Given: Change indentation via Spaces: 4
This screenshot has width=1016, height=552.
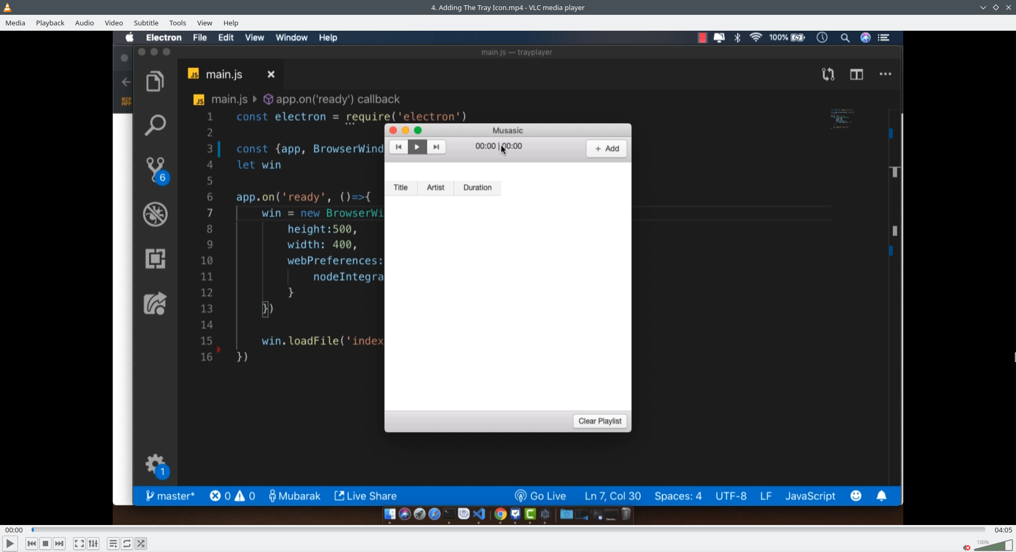Looking at the screenshot, I should tap(678, 496).
